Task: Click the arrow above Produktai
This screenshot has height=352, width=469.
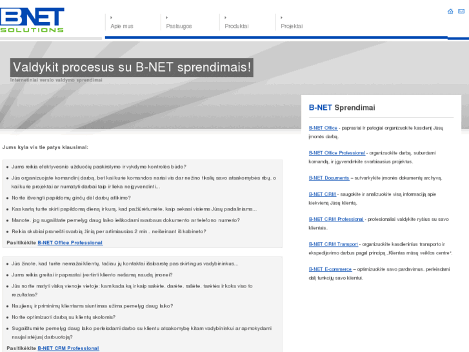Action: pos(226,17)
